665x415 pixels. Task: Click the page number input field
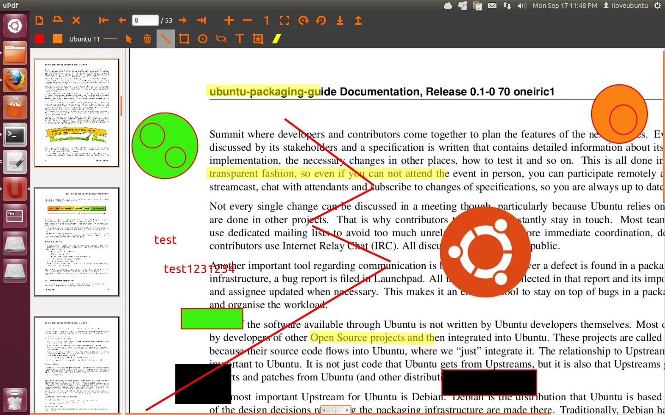[145, 20]
